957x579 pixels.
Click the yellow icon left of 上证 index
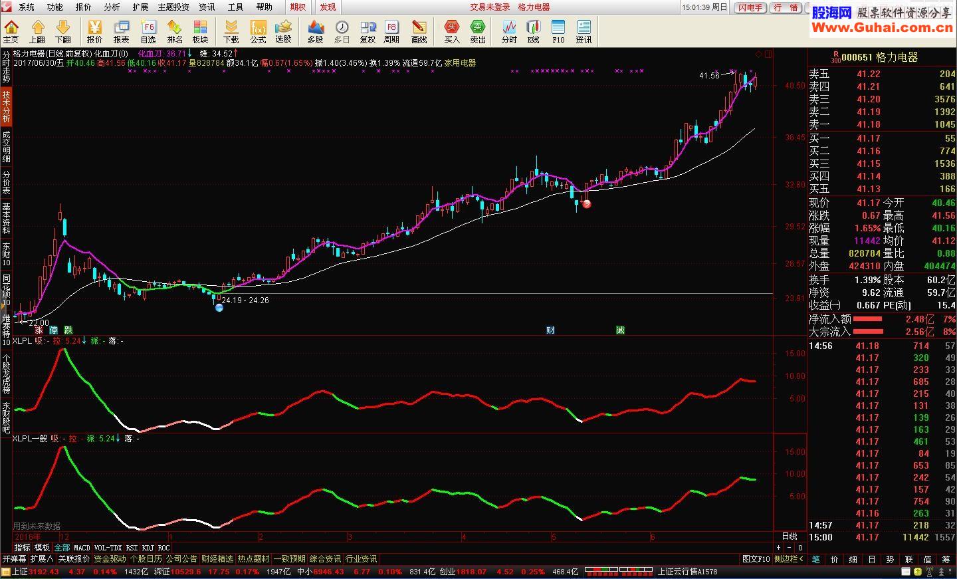pyautogui.click(x=7, y=572)
